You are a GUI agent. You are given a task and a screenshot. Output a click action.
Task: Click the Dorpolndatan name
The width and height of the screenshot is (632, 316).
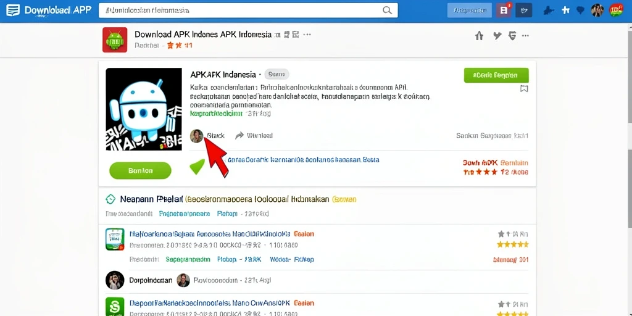click(x=151, y=280)
